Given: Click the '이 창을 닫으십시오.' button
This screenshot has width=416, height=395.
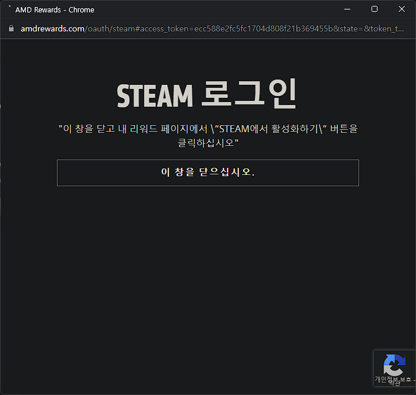Looking at the screenshot, I should click(208, 173).
